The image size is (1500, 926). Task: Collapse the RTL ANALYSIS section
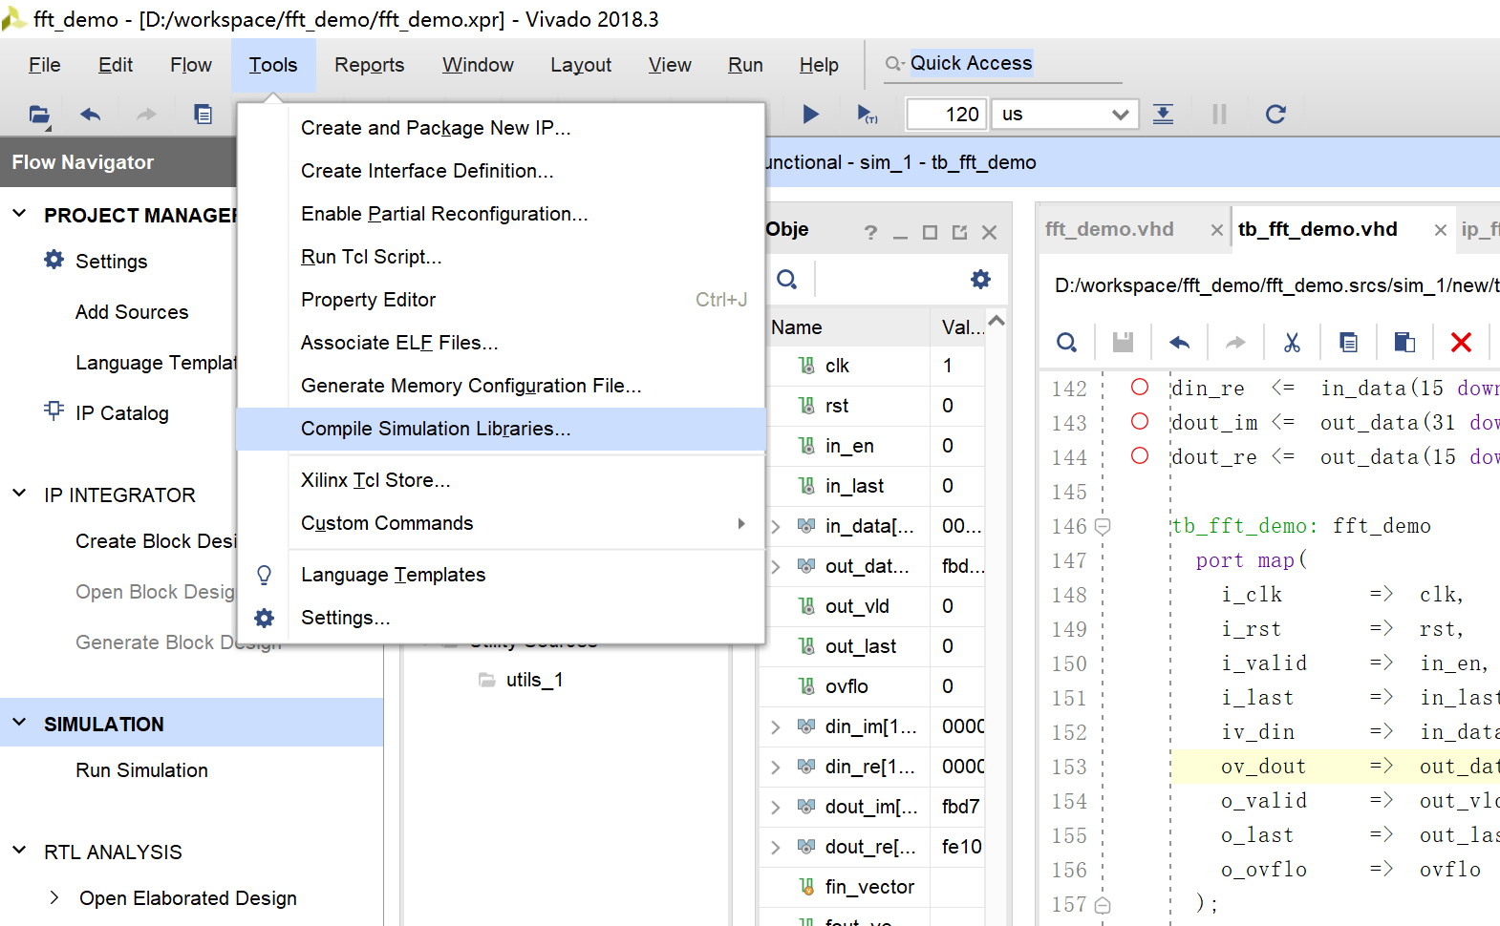(x=19, y=850)
